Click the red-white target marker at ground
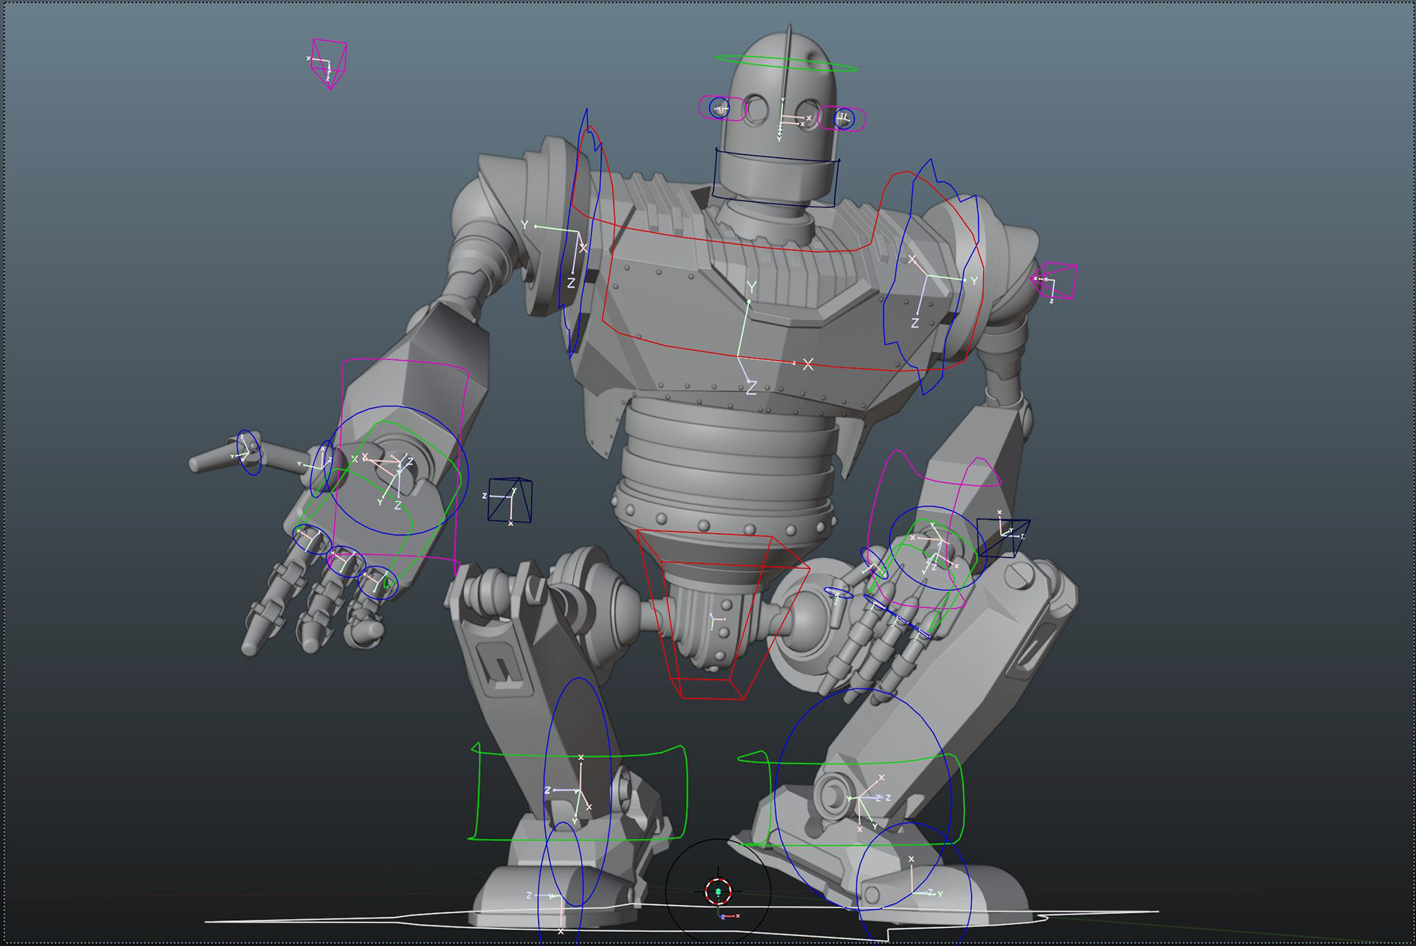 [718, 891]
